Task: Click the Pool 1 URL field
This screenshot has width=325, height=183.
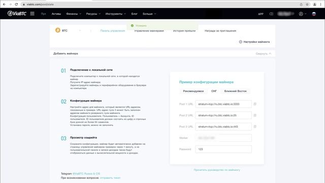Action: (x=223, y=104)
